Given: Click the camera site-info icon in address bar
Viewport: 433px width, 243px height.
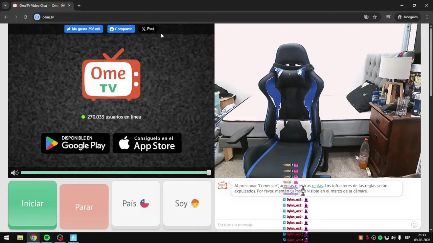Looking at the screenshot, I should pos(37,17).
